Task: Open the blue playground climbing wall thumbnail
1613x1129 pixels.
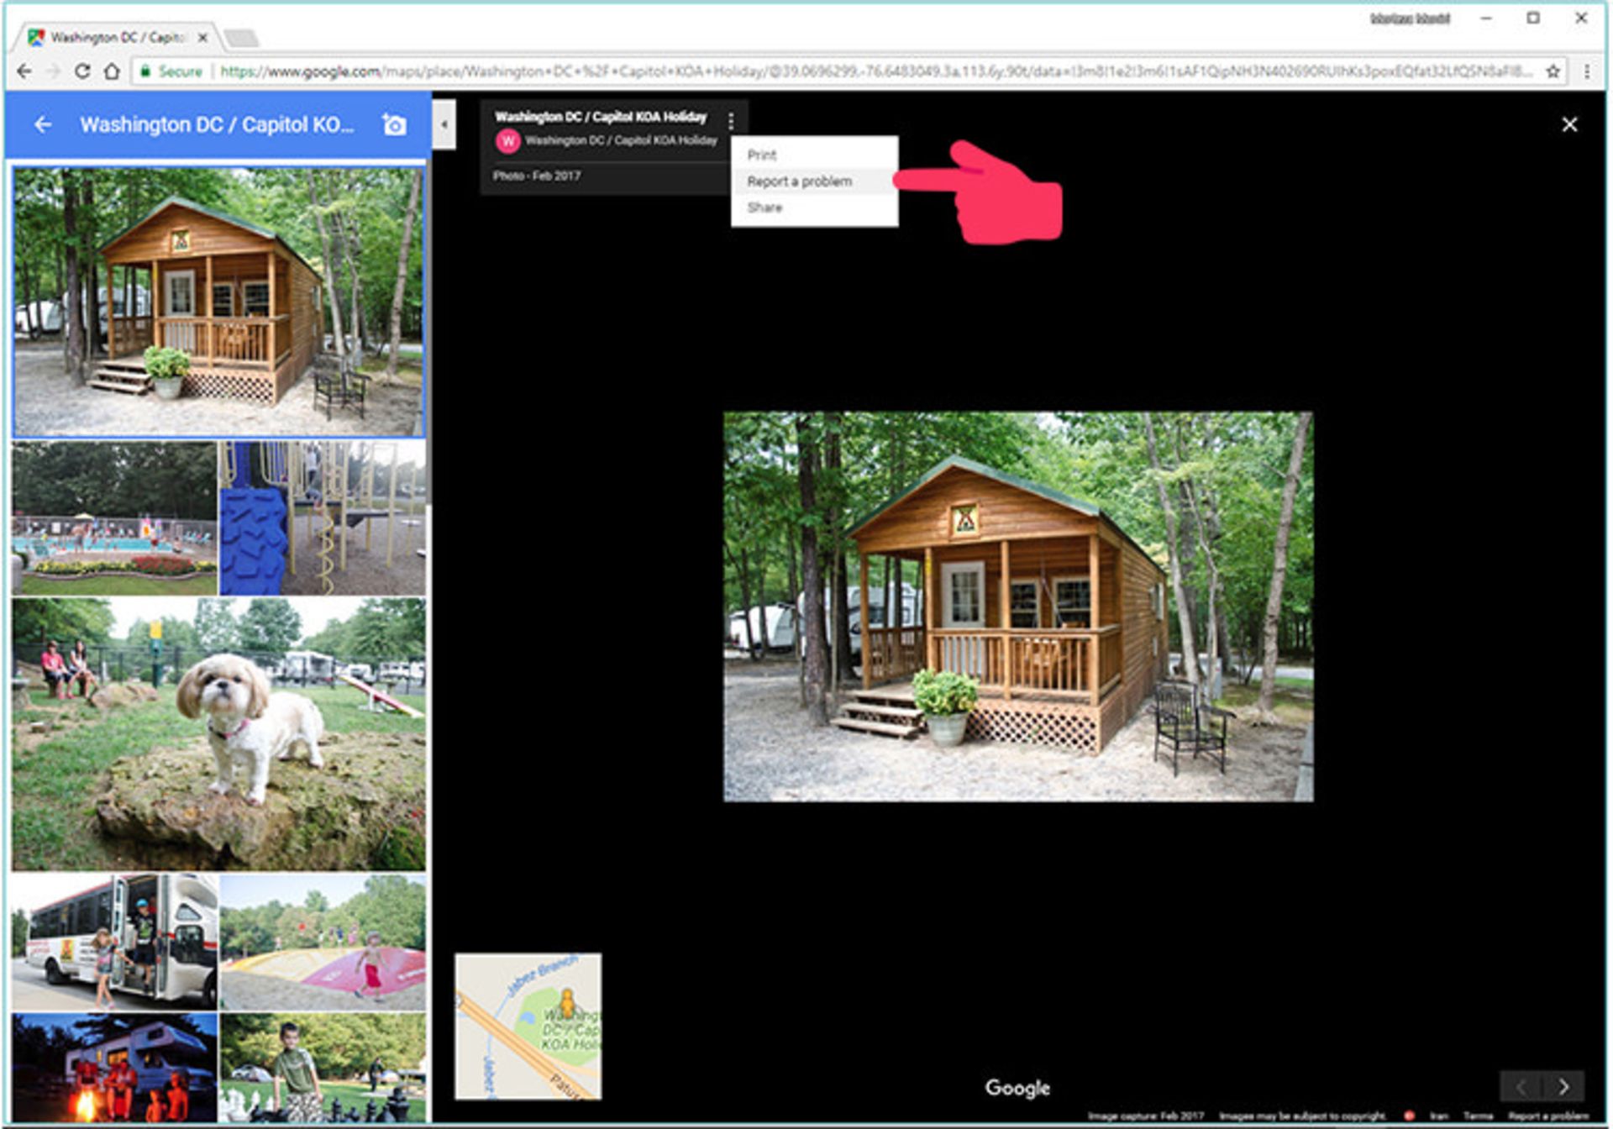Action: (323, 518)
